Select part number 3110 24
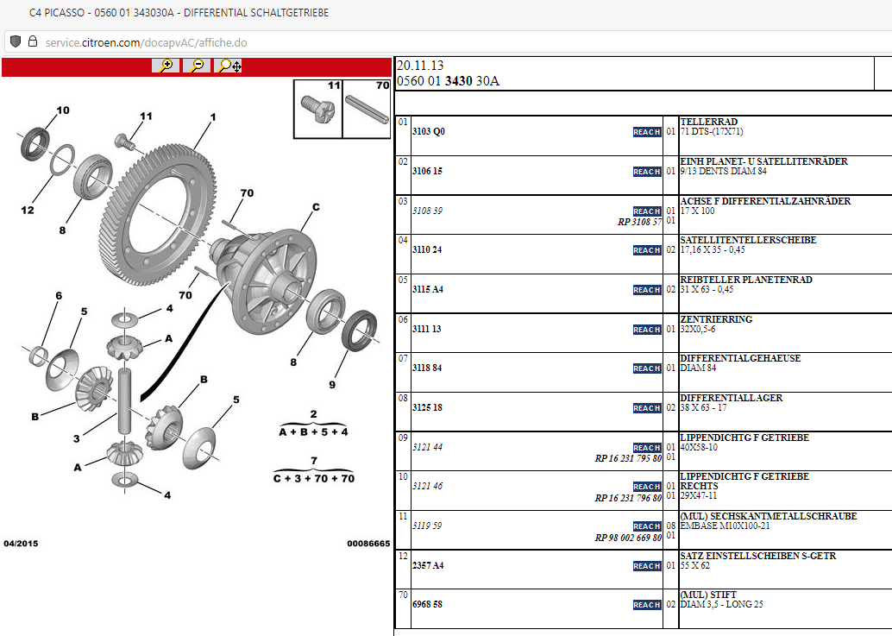The height and width of the screenshot is (636, 892). [427, 249]
